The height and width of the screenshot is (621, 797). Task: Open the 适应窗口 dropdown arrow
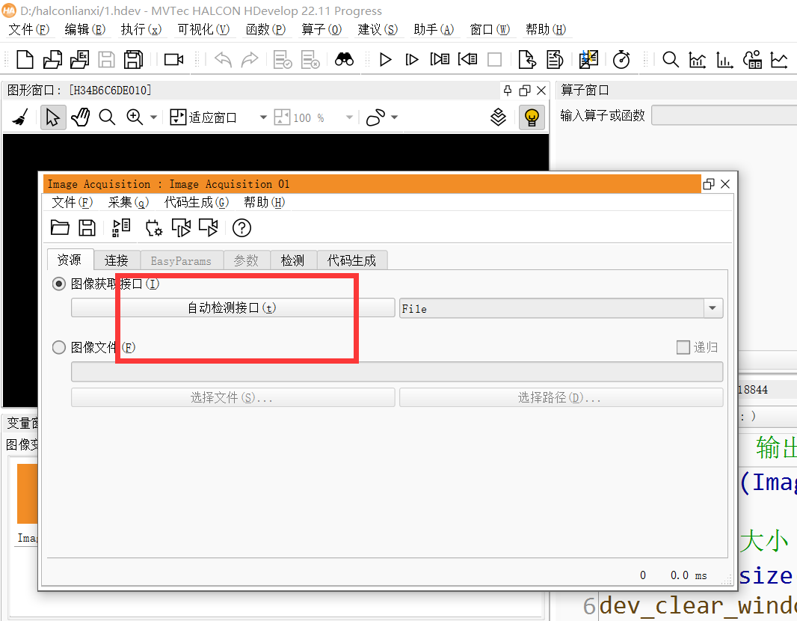263,117
